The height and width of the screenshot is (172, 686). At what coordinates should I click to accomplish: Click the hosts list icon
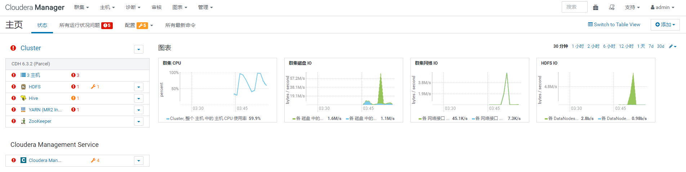(23, 75)
